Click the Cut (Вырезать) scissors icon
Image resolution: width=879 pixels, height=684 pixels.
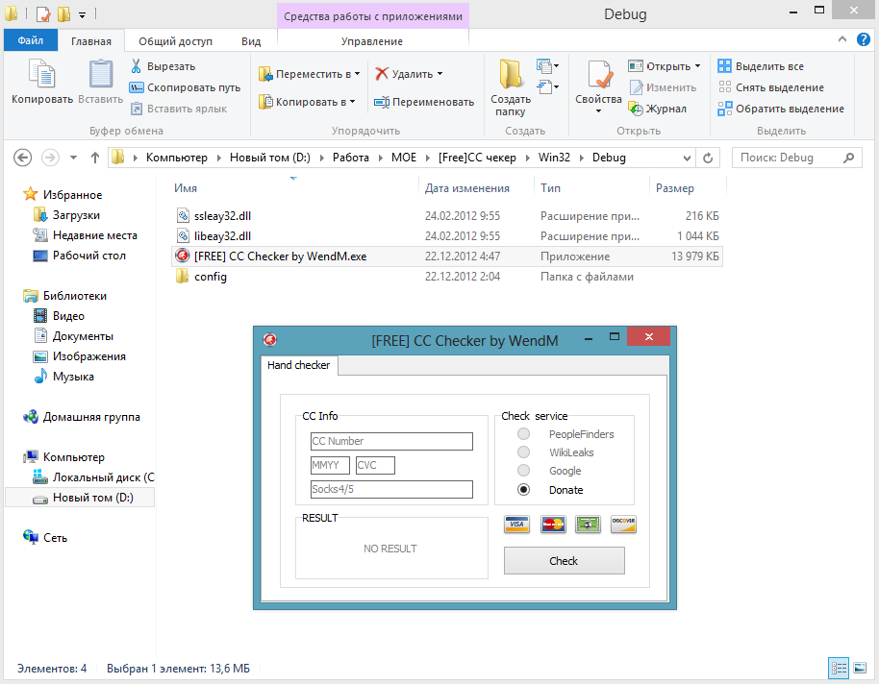[x=136, y=66]
